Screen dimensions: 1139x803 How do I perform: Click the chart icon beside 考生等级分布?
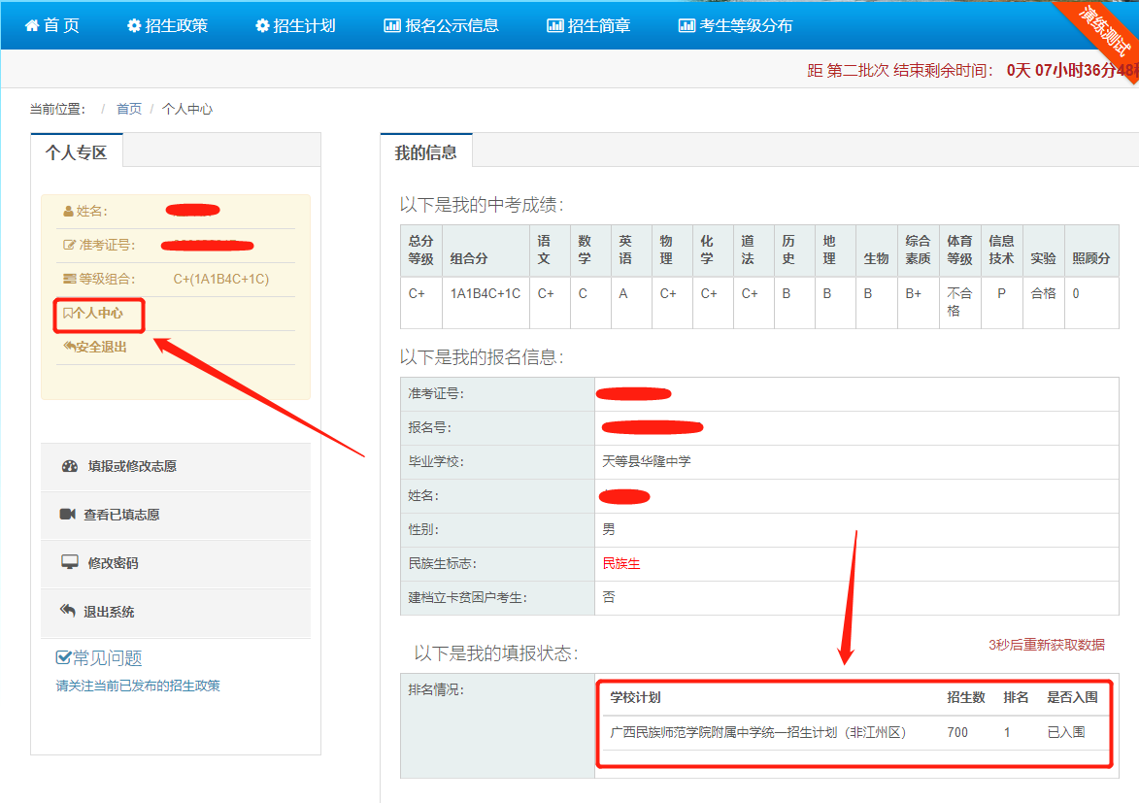pyautogui.click(x=687, y=26)
